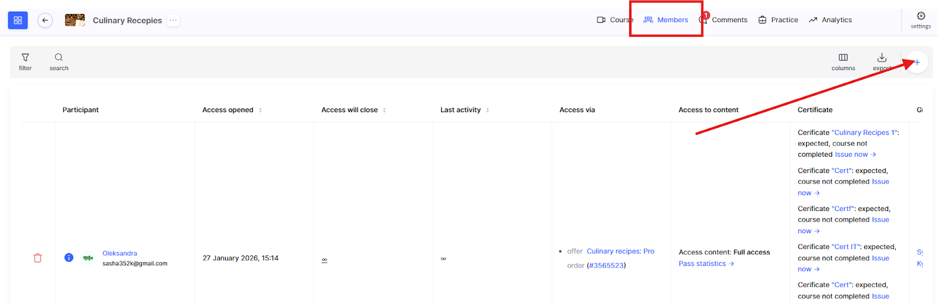Open the columns chooser
Image resolution: width=938 pixels, height=304 pixels.
pos(843,61)
